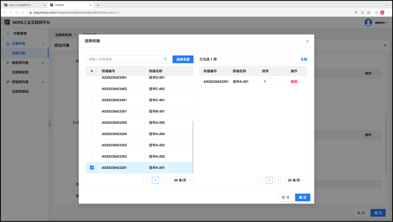Check the box for AX20230423202
This screenshot has height=222, width=393.
pyautogui.click(x=92, y=156)
